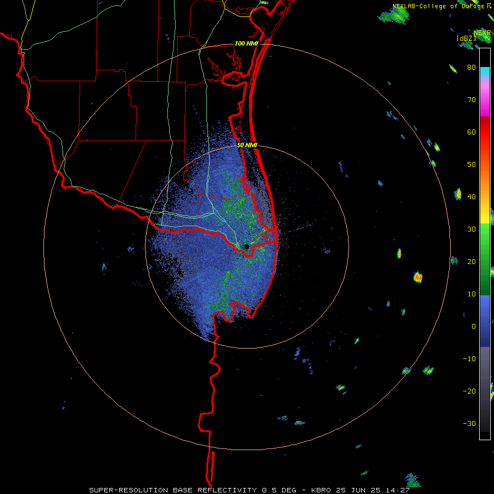The image size is (494, 494).
Task: Click the 20 value on the dBZ scale
Action: coord(471,261)
